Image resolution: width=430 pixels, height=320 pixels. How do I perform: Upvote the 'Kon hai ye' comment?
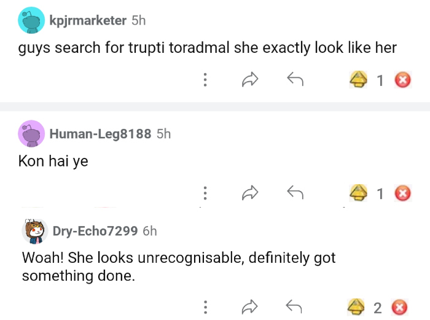tap(359, 193)
